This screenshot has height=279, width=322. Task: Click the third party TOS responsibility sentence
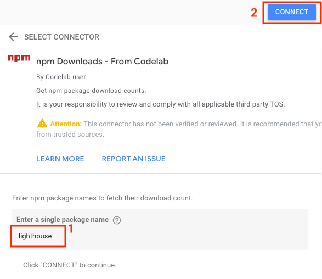click(x=161, y=104)
